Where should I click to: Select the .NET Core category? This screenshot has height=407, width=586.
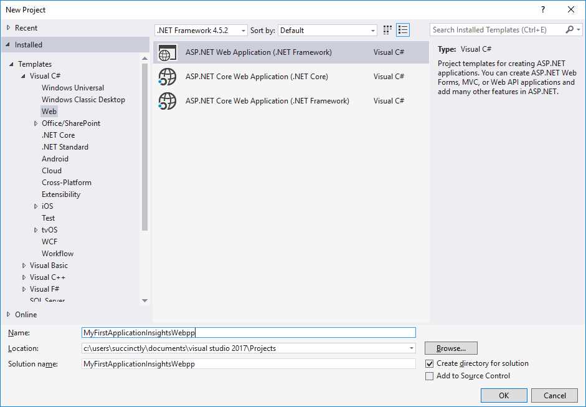click(x=59, y=135)
